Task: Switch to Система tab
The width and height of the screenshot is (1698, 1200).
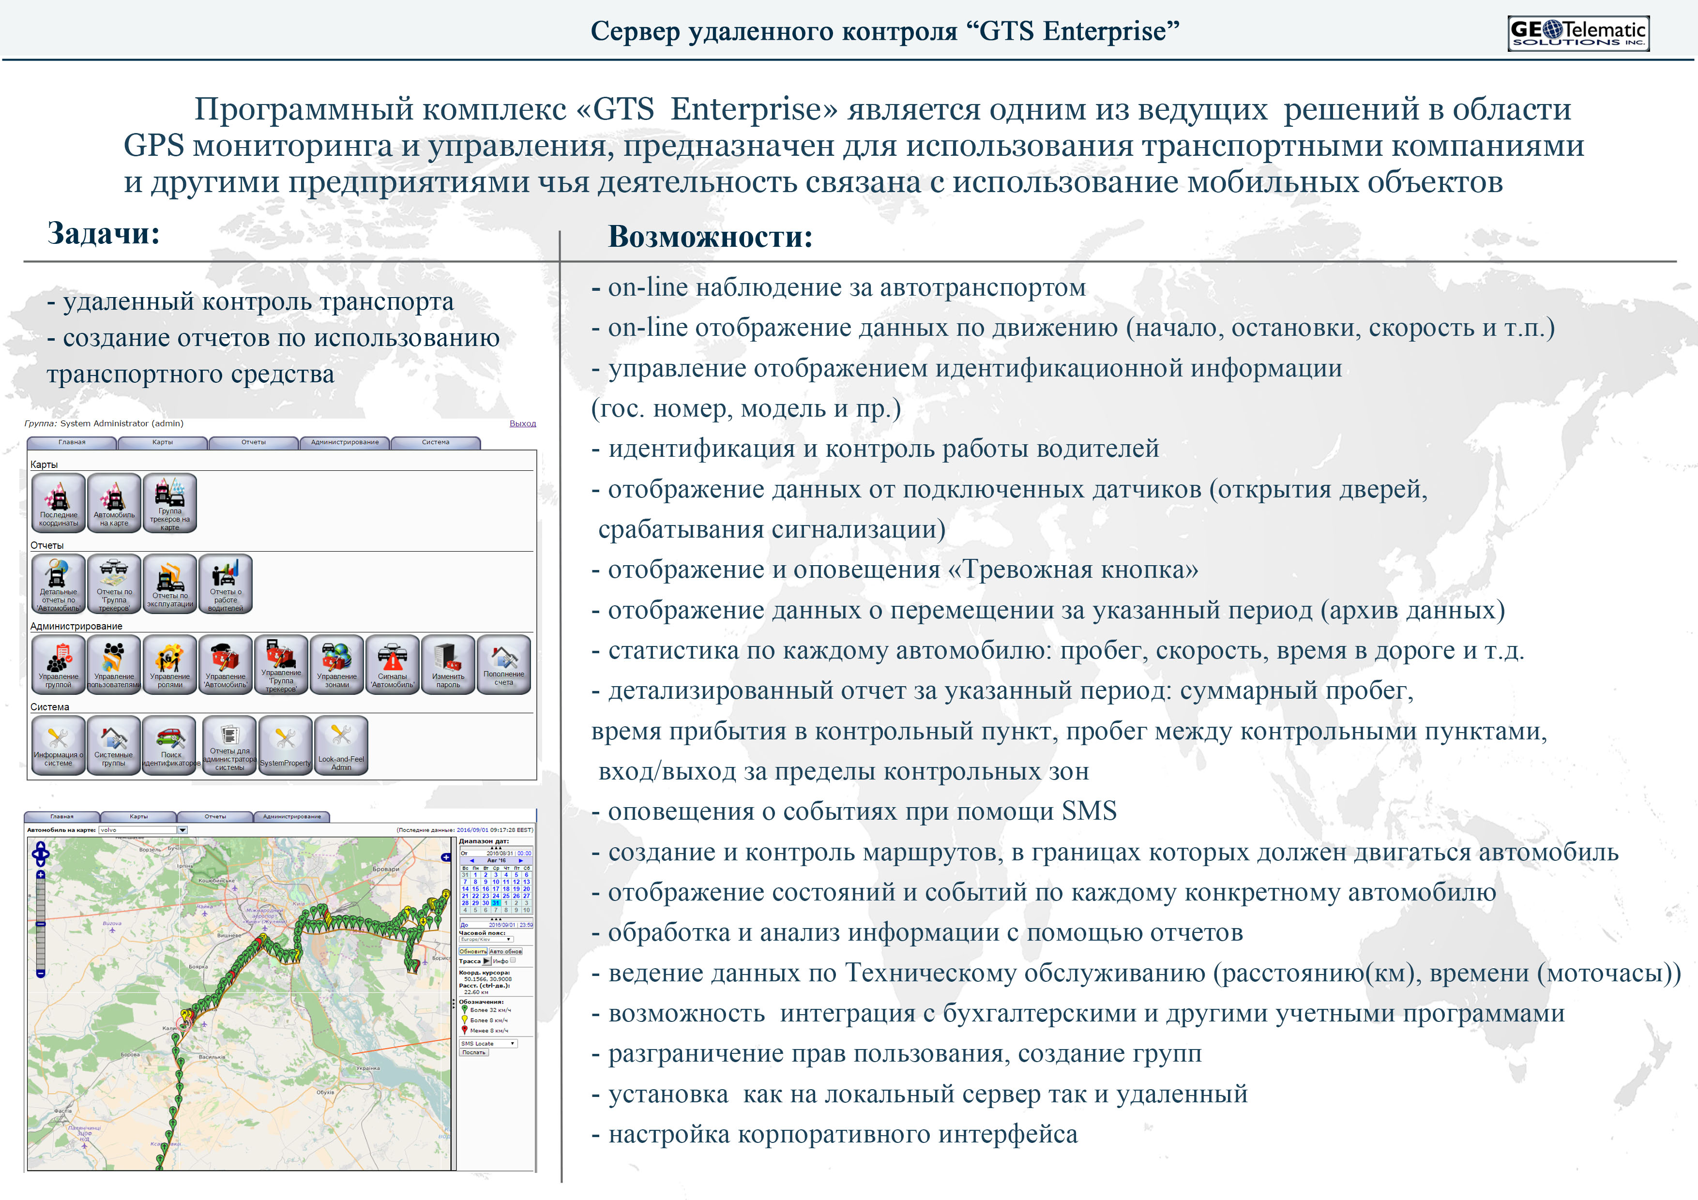Action: [x=436, y=442]
